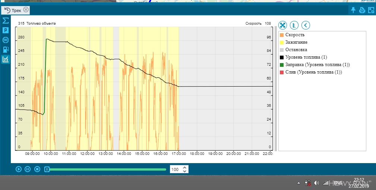Show hidden system tray icons
376x190 pixels.
(x=298, y=183)
